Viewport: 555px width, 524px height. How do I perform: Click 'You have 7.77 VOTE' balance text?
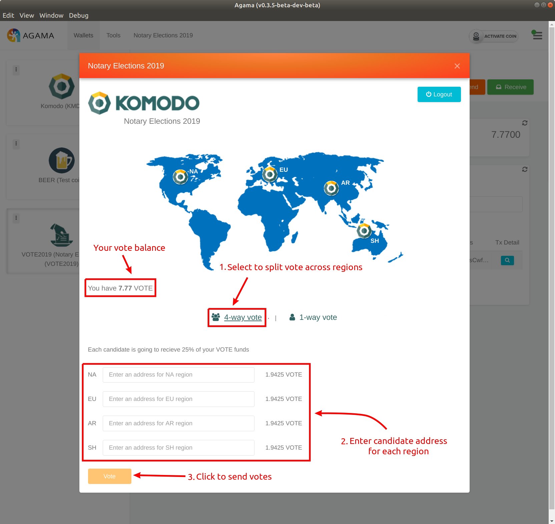coord(120,288)
